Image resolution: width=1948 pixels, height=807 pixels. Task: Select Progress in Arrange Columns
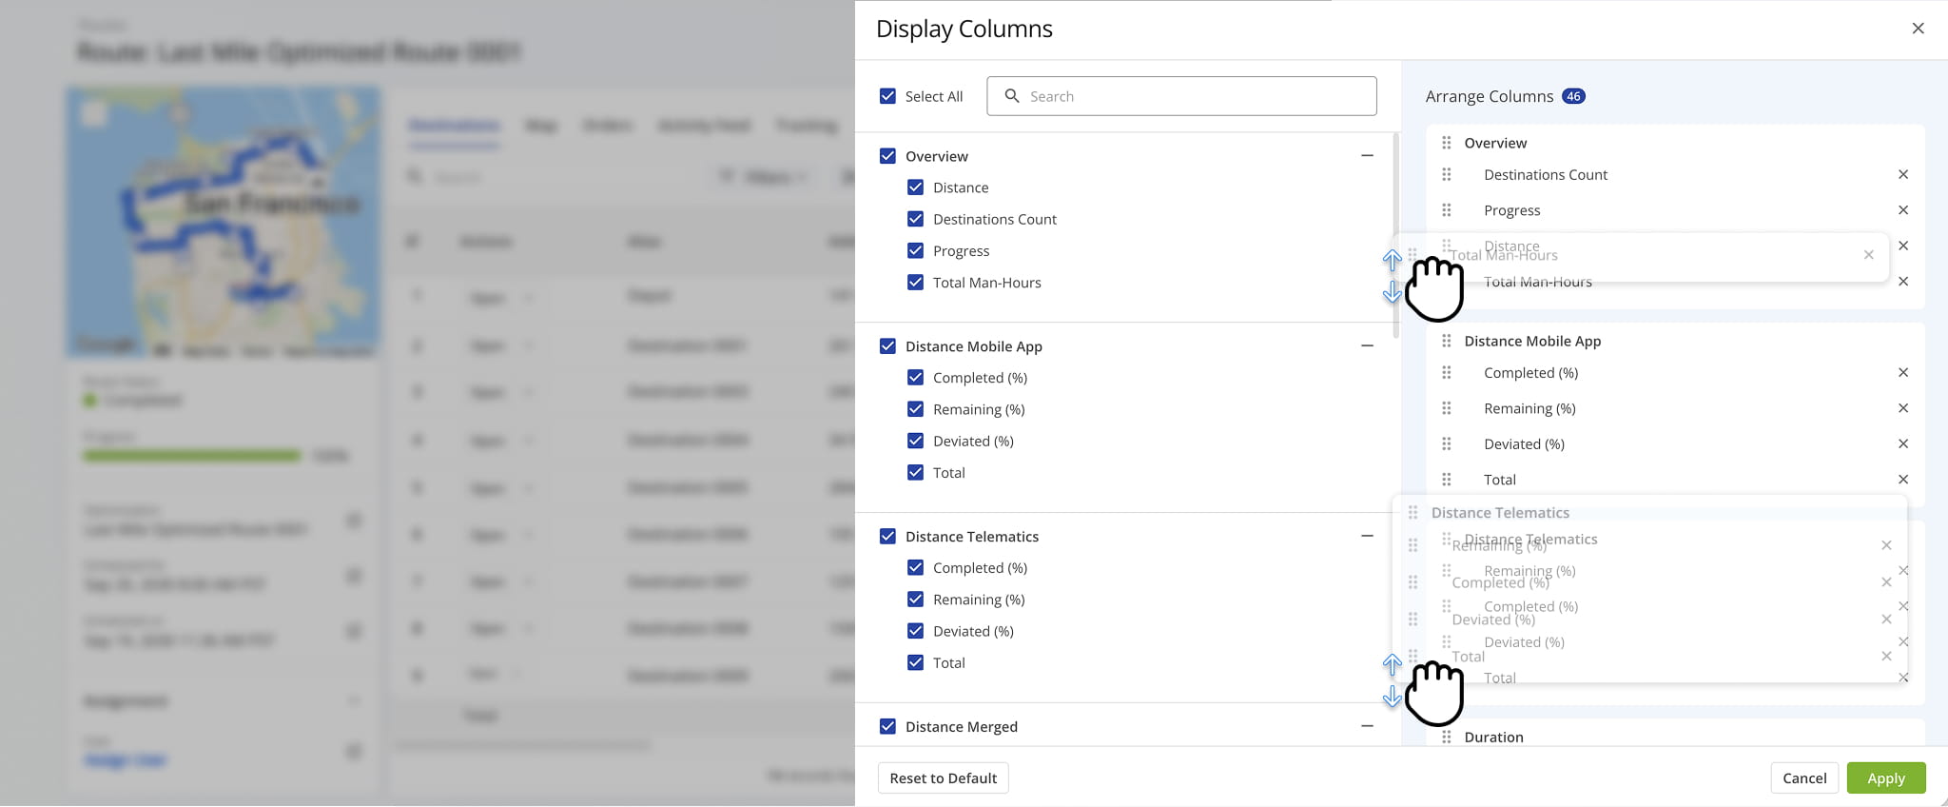(1512, 210)
